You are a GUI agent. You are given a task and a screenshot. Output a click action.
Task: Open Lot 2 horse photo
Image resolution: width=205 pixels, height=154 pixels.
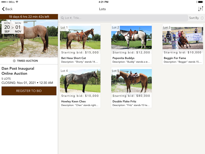coord(131,38)
